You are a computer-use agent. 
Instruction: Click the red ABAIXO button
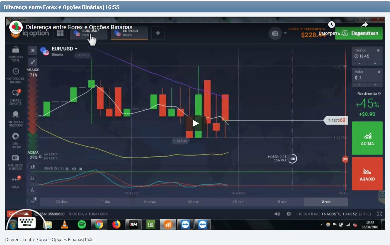click(x=367, y=174)
